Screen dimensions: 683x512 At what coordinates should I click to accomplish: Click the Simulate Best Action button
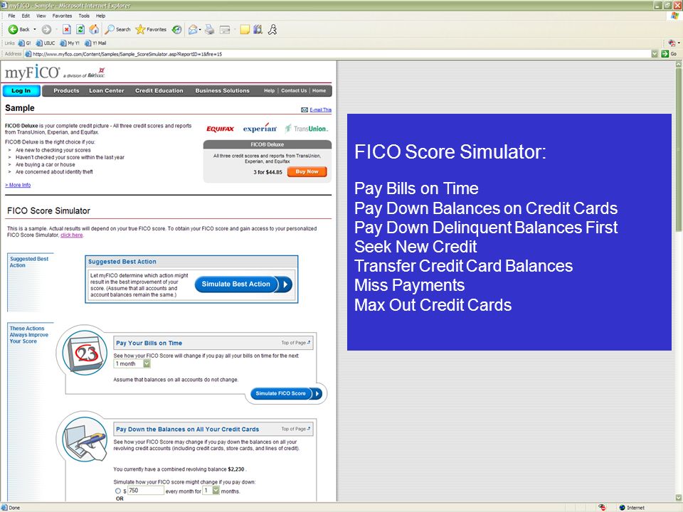tap(243, 284)
